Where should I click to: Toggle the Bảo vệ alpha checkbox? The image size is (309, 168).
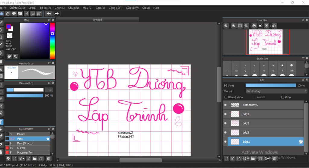point(226,97)
